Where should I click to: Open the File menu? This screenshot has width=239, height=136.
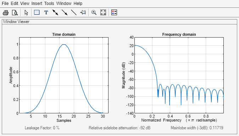pyautogui.click(x=5, y=3)
